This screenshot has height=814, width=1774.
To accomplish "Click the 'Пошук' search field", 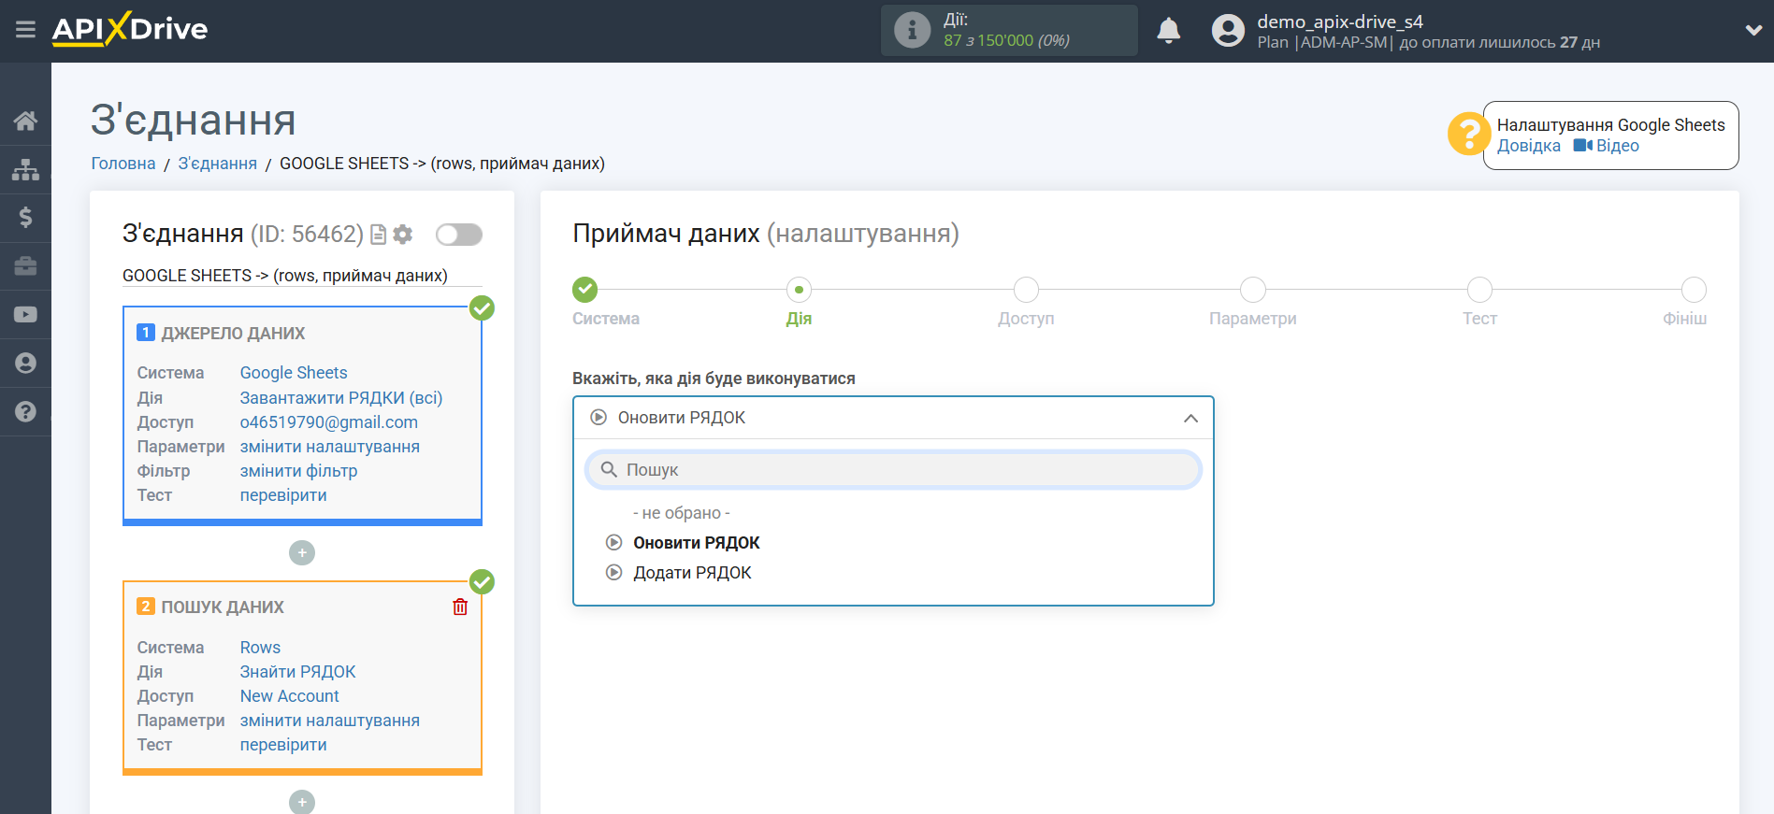I will point(893,470).
